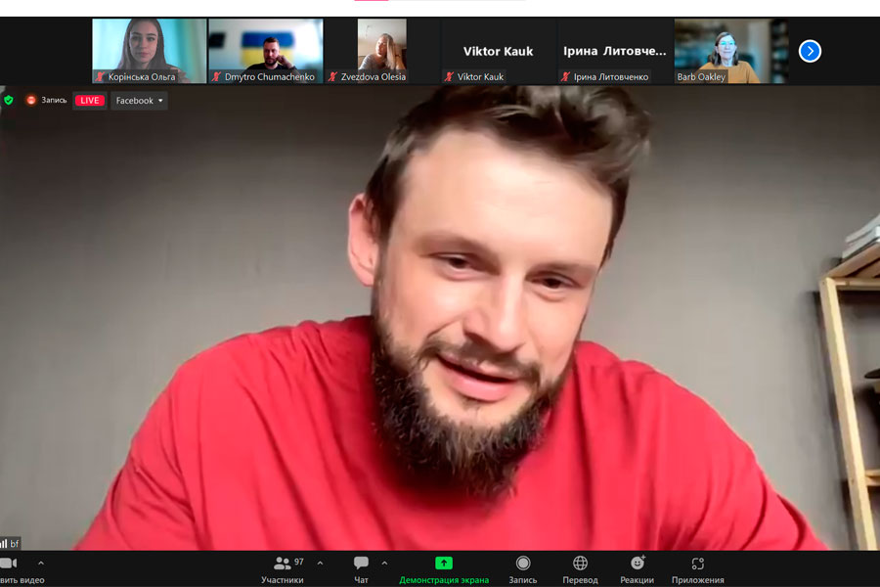Viewport: 880px width, 587px height.
Task: Open the Participants panel icon
Action: tap(282, 563)
